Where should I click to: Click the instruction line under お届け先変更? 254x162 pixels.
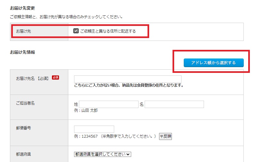(66, 17)
